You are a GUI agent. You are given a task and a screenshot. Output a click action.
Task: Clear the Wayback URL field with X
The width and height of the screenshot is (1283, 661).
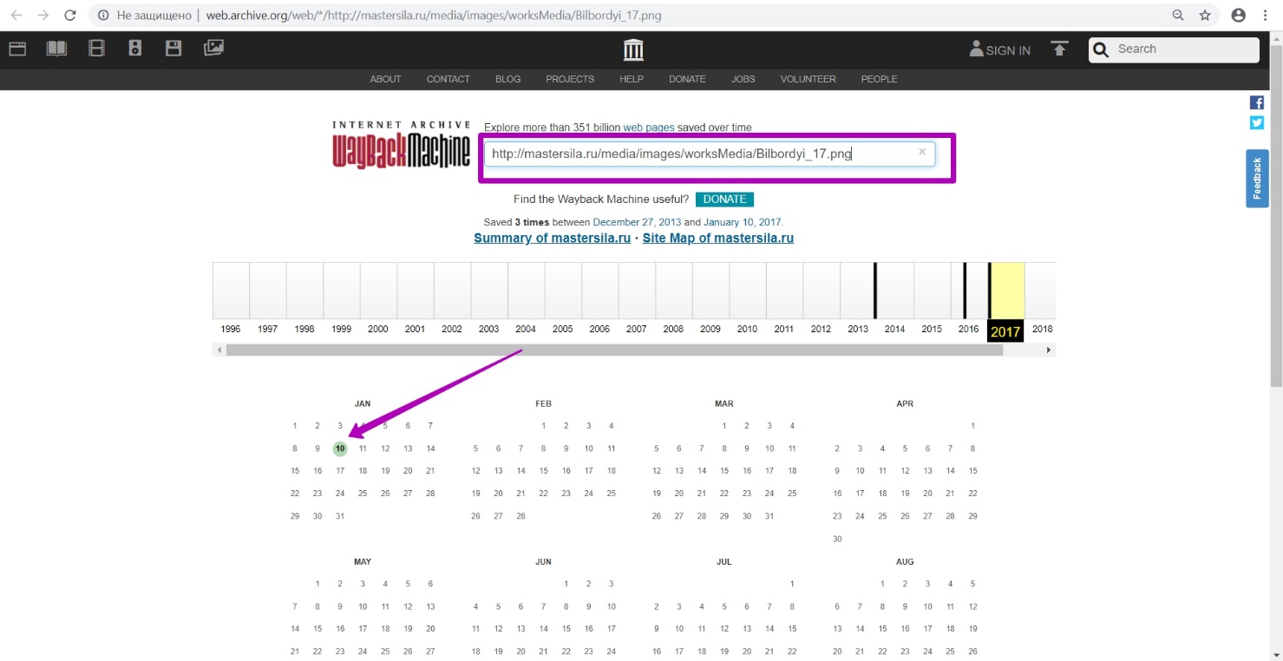[922, 152]
